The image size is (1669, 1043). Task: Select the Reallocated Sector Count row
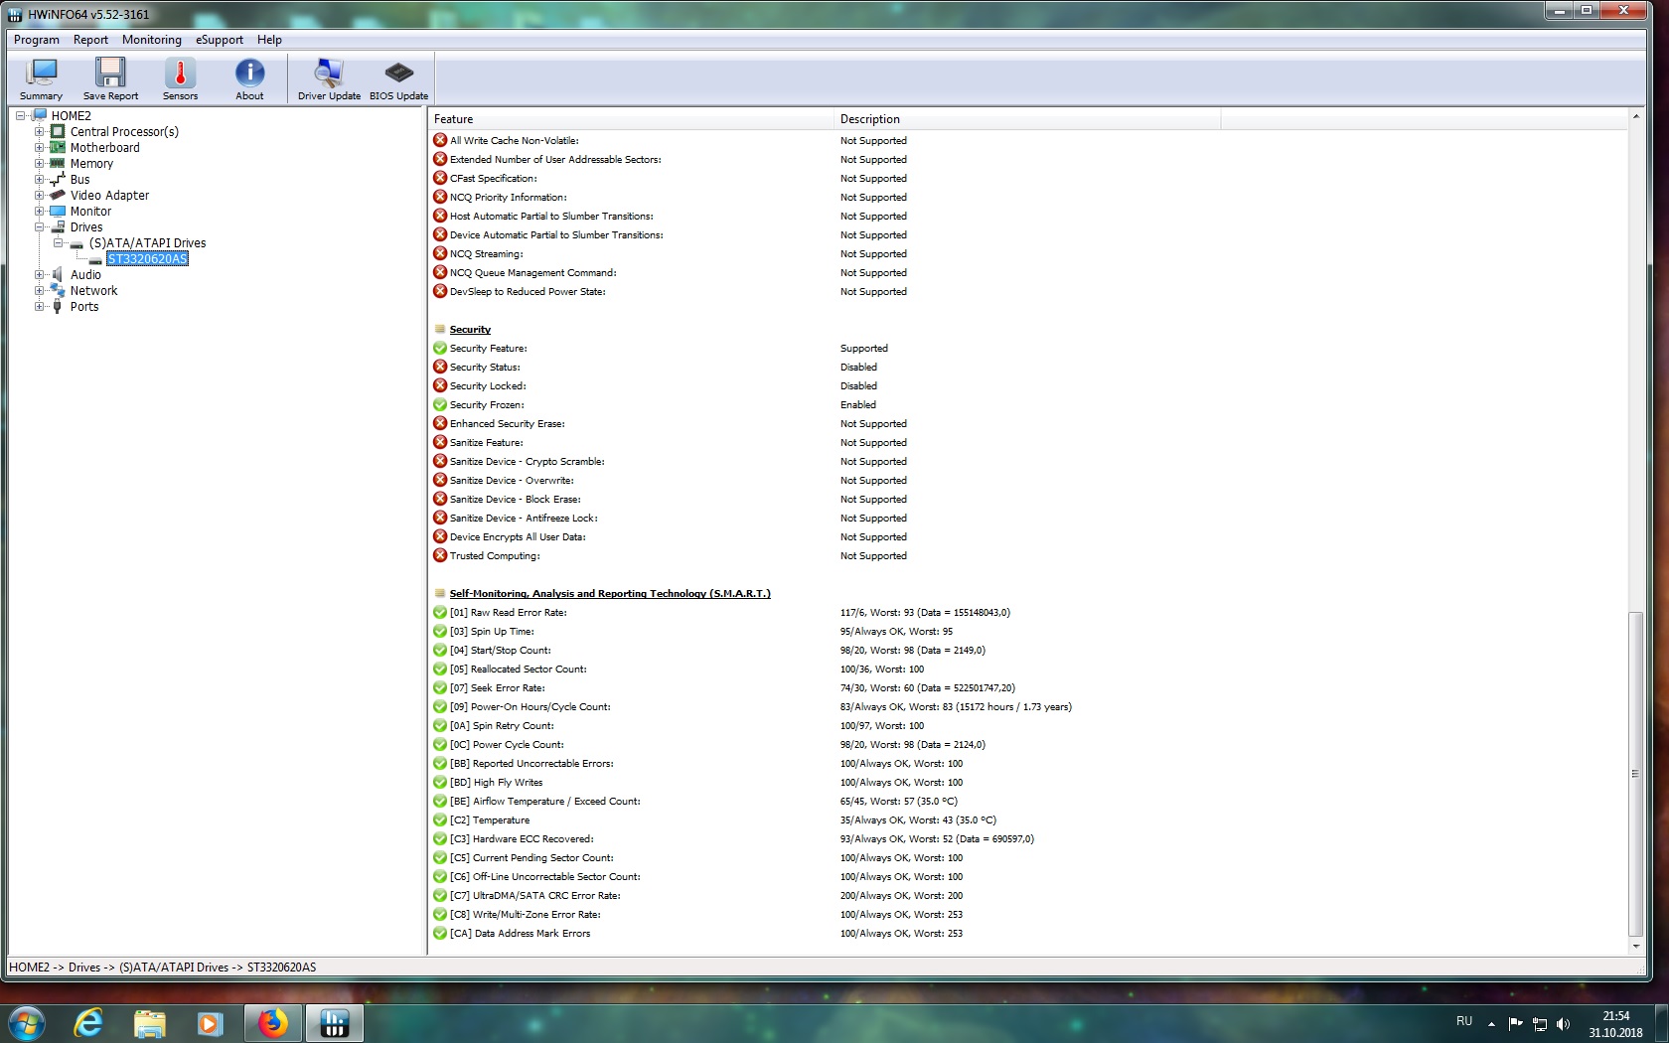pos(1027,669)
